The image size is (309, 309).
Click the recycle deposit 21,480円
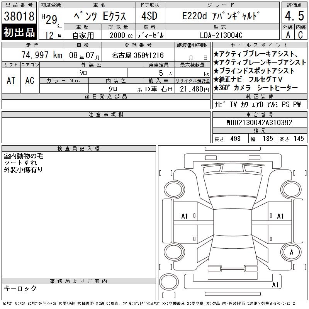tap(194, 89)
